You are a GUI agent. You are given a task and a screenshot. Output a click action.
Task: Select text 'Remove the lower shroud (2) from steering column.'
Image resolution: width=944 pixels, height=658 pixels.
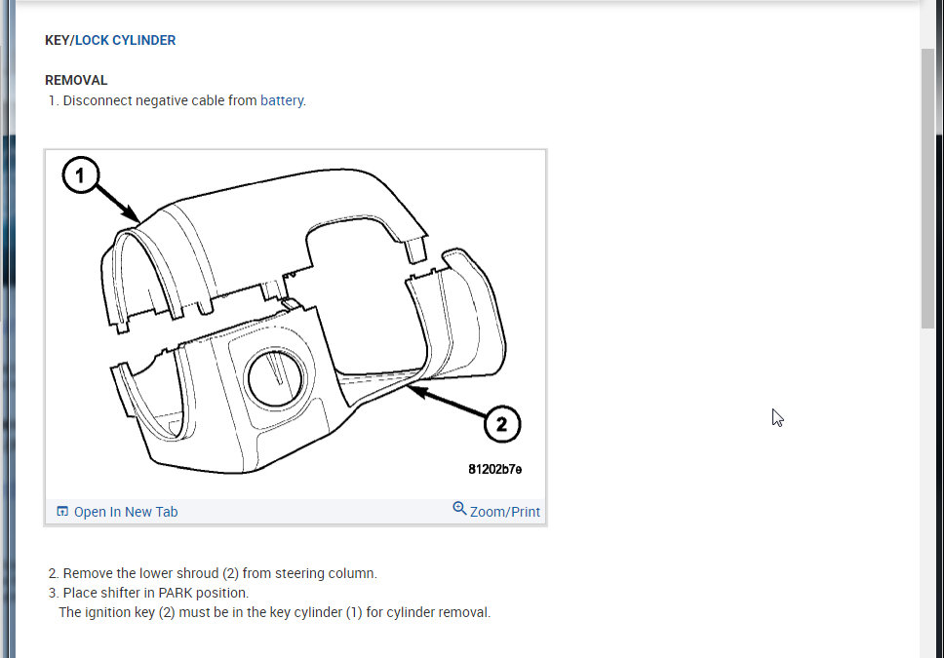[x=219, y=573]
